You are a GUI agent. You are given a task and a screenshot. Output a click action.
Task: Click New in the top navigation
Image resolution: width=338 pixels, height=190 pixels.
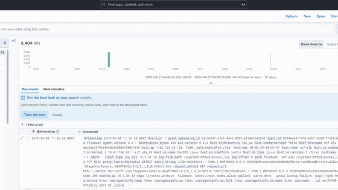pos(307,16)
